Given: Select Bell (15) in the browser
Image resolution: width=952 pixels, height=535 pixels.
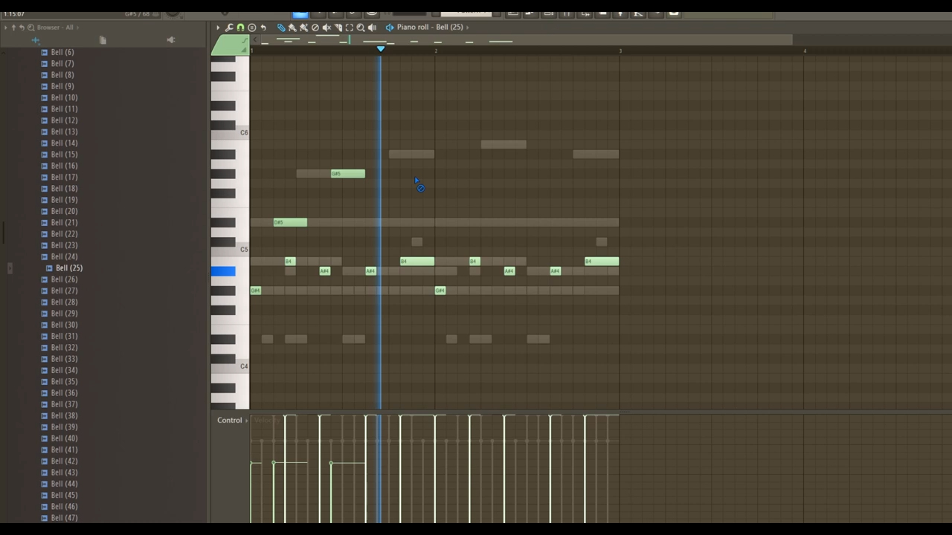Looking at the screenshot, I should [64, 155].
